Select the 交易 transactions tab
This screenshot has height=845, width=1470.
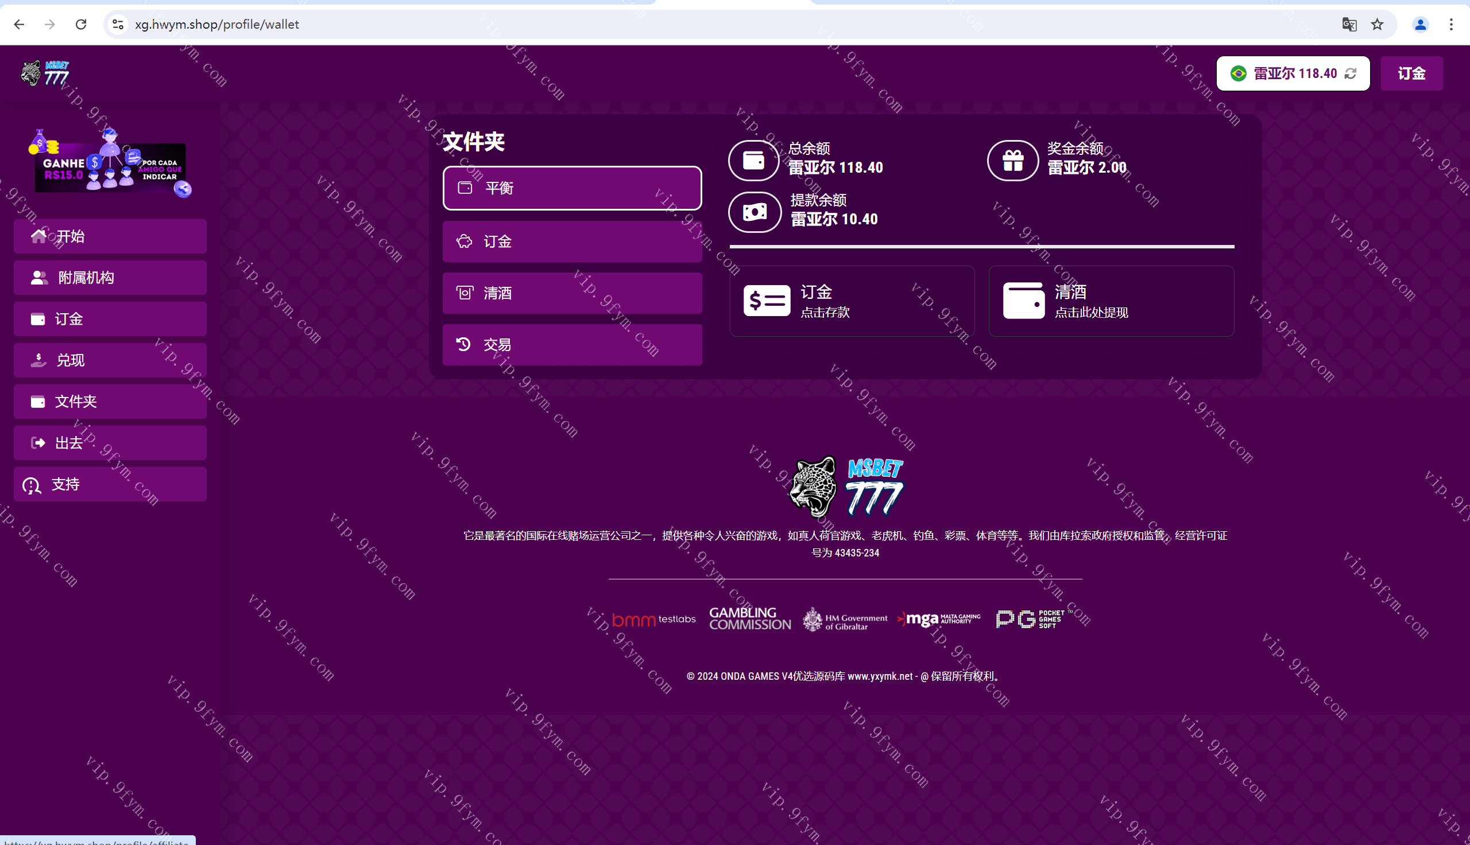(571, 345)
